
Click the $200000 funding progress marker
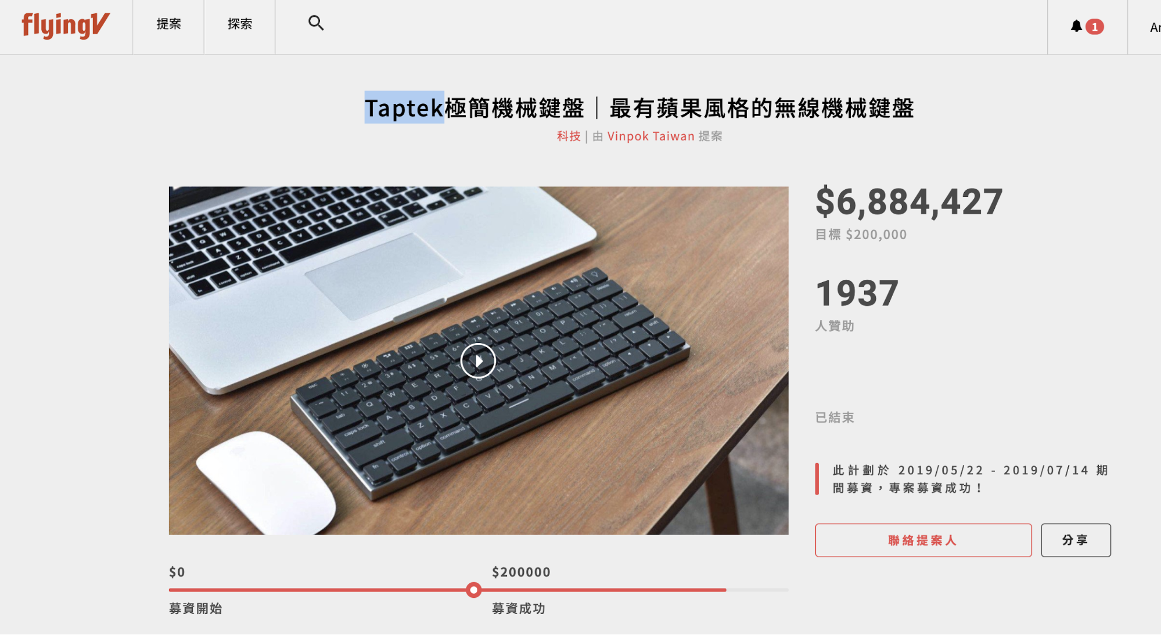click(473, 590)
